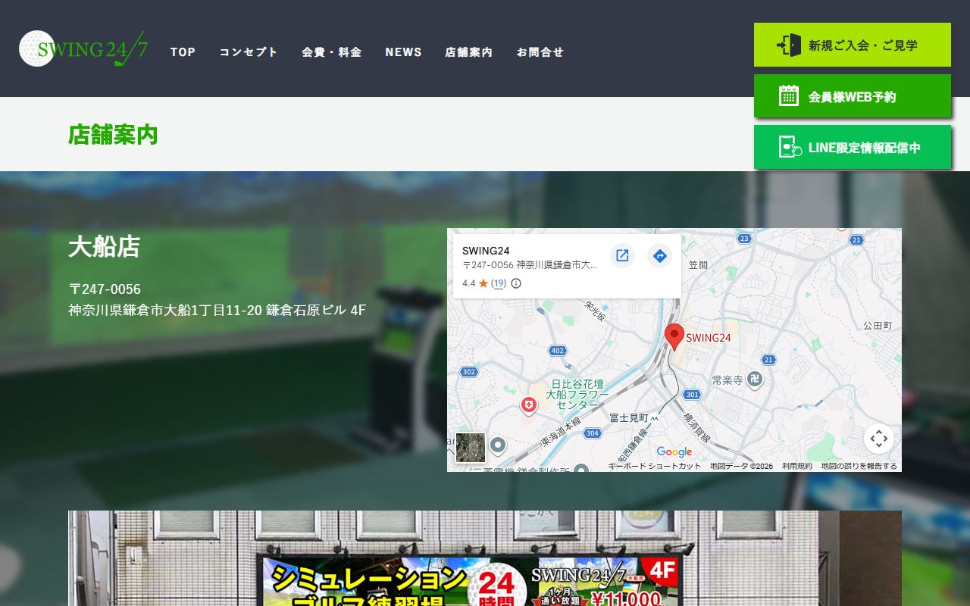
Task: Click the hospital marker on map
Action: [x=529, y=405]
